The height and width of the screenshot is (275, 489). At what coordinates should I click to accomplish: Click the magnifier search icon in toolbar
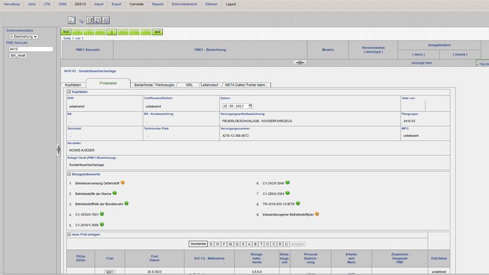click(x=72, y=20)
